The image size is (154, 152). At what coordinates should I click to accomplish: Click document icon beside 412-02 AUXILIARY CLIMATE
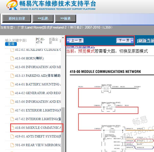point(12,50)
